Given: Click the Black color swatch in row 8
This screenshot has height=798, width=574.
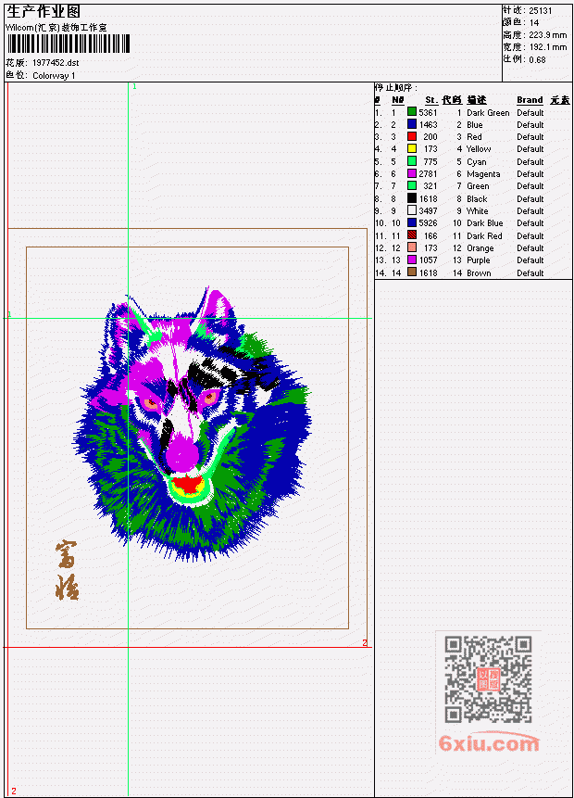Looking at the screenshot, I should [x=412, y=198].
